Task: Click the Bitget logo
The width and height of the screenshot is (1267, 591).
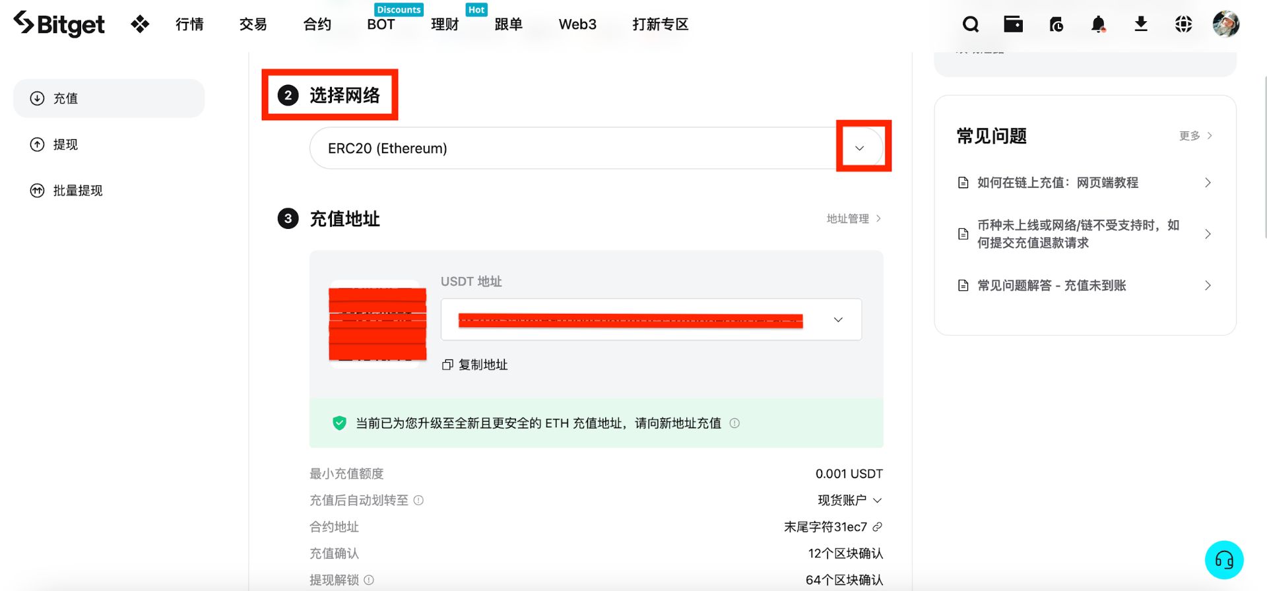Action: click(x=59, y=24)
